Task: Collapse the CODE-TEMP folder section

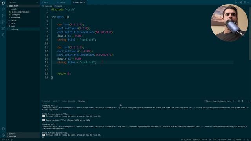Action: [23, 6]
